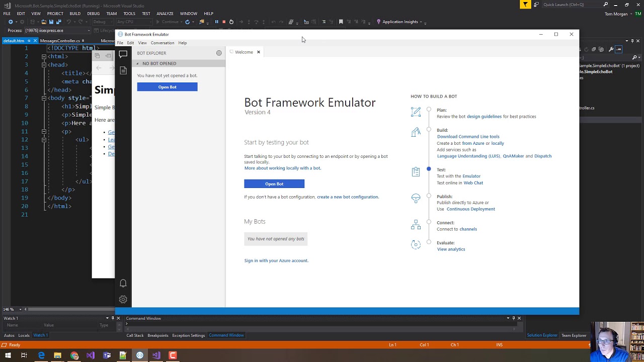
Task: Collapse the NO BOT OPENED section
Action: tap(137, 63)
